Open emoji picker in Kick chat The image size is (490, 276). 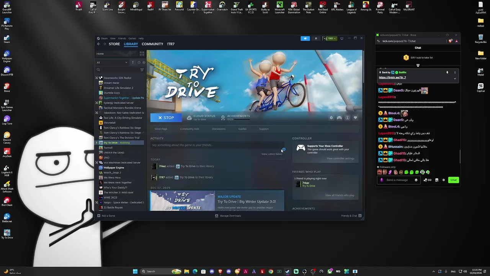[x=416, y=180]
